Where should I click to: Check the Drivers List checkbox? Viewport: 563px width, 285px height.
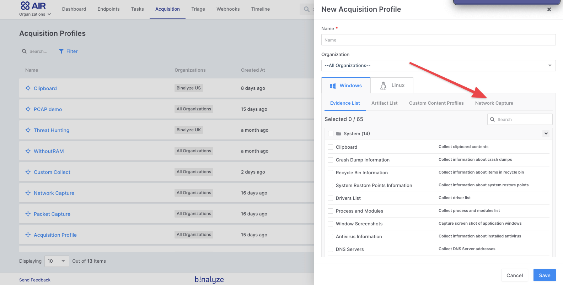click(331, 198)
